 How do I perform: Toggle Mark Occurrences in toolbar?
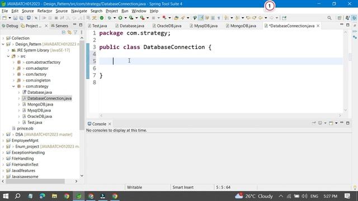tap(201, 18)
